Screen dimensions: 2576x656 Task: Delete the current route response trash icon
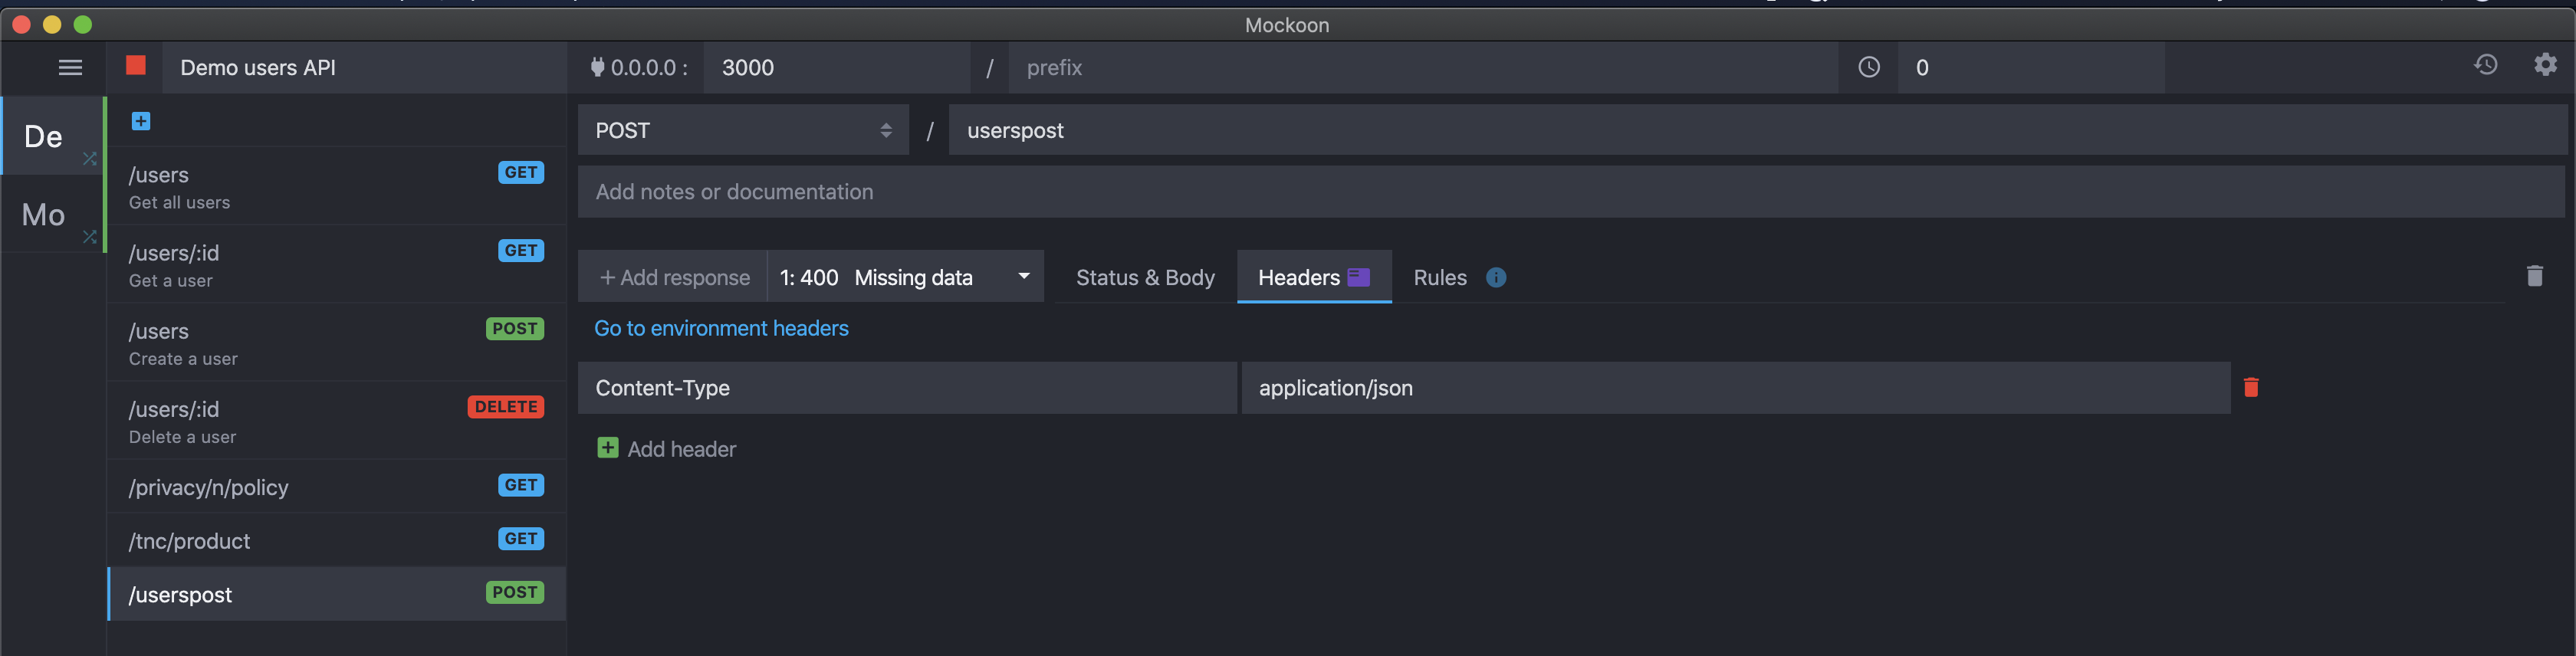pyautogui.click(x=2534, y=275)
